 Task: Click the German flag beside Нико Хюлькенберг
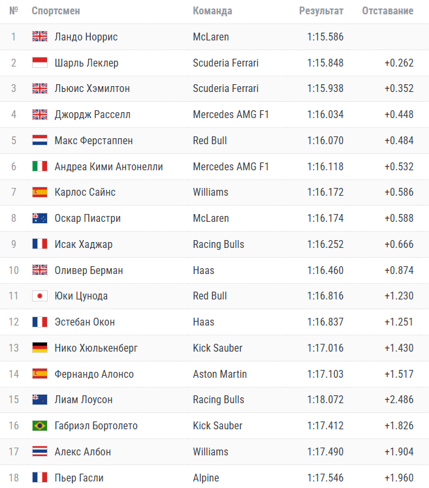pyautogui.click(x=40, y=348)
